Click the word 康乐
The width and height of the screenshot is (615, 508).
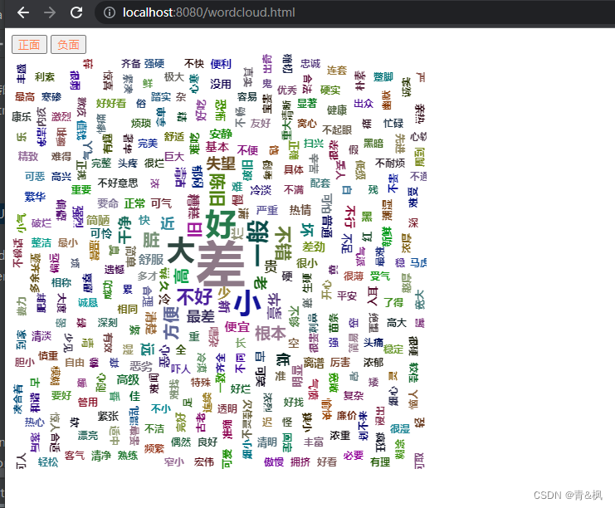pyautogui.click(x=22, y=116)
